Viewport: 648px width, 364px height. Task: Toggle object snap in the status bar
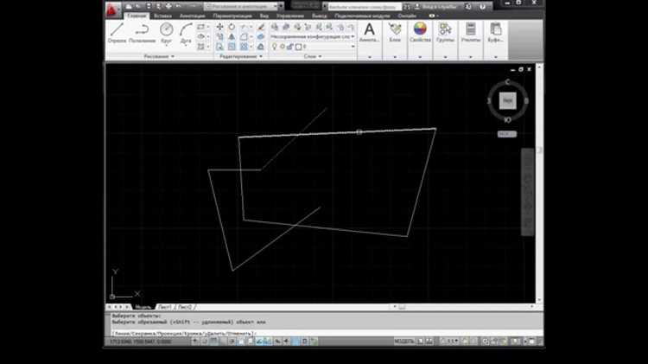(x=241, y=342)
